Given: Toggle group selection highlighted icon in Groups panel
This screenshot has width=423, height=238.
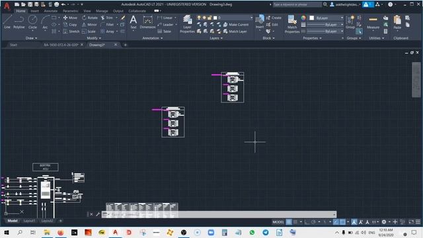Looking at the screenshot, I should click(x=359, y=32).
